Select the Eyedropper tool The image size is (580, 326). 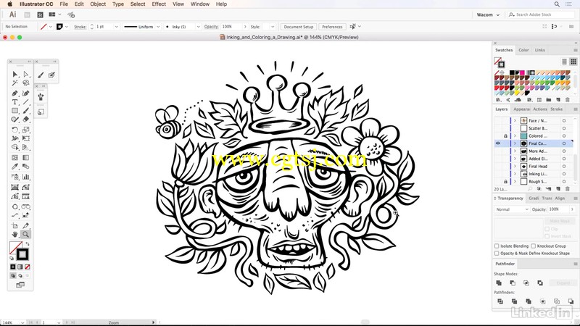click(14, 167)
